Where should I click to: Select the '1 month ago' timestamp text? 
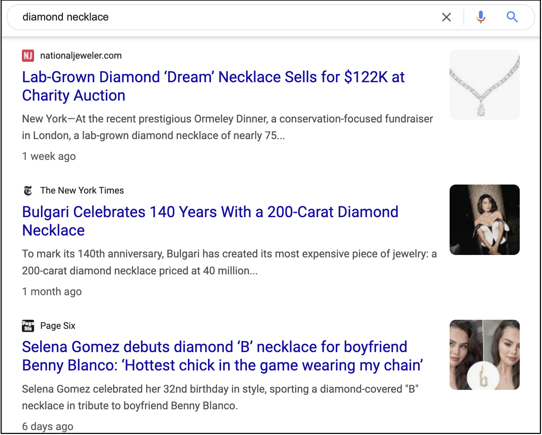52,292
